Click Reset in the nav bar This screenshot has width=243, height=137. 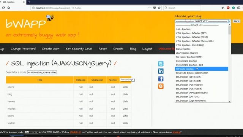[103, 49]
